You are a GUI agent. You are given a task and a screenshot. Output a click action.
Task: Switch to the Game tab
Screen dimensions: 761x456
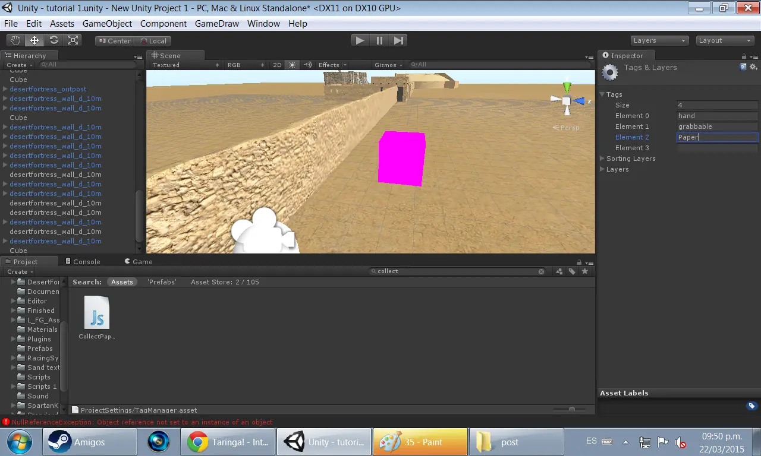[138, 261]
